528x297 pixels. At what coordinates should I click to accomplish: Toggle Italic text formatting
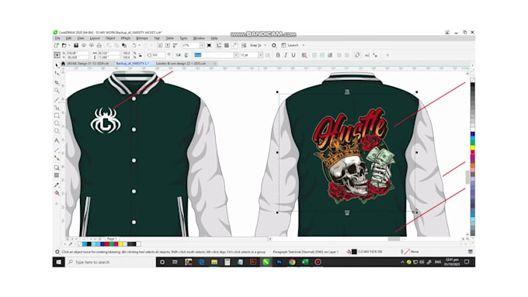pos(286,55)
